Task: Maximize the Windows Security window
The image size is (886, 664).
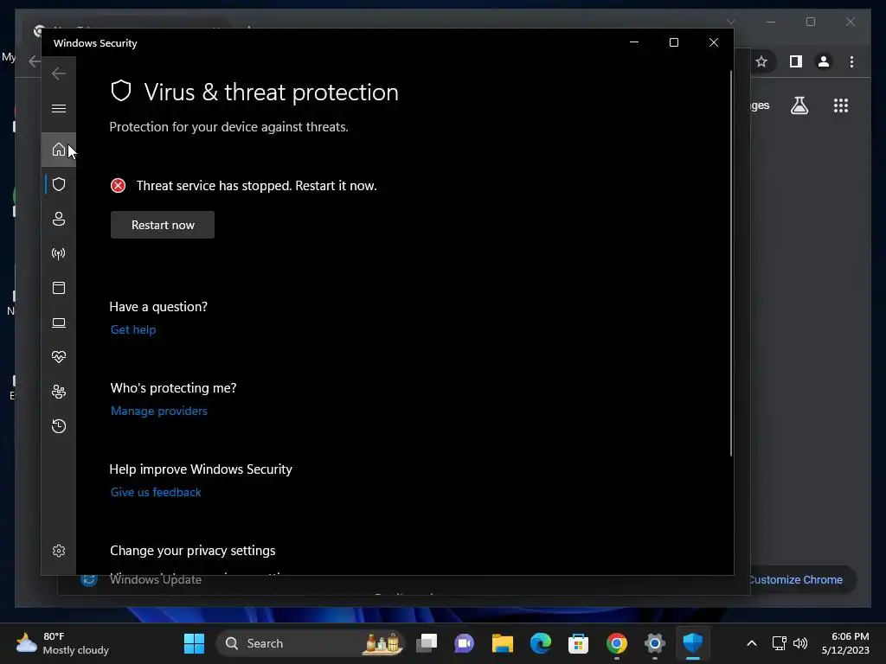Action: pos(673,42)
